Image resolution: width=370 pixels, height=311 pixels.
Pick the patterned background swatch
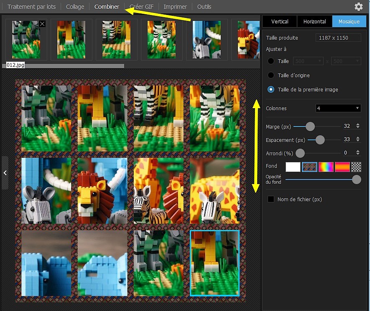coord(309,167)
